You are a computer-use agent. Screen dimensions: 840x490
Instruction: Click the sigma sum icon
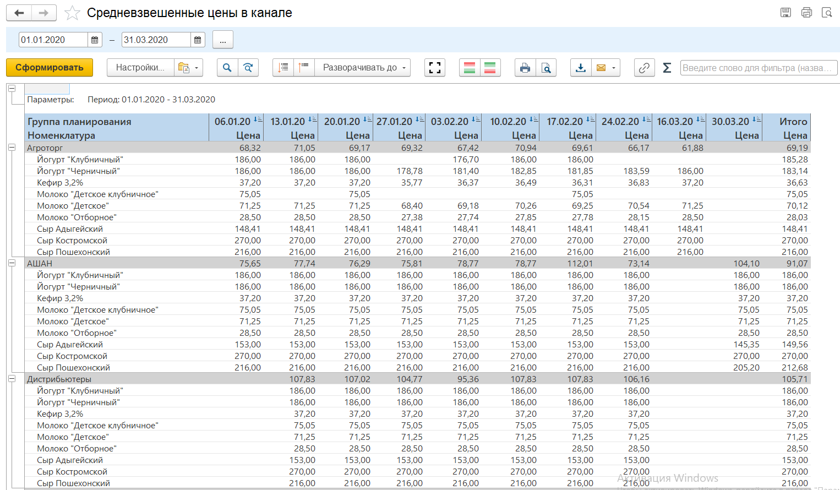pyautogui.click(x=667, y=68)
